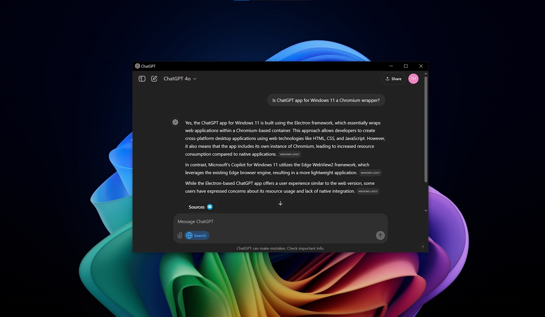Toggle the sidebar panel icon
The height and width of the screenshot is (317, 545).
point(142,79)
